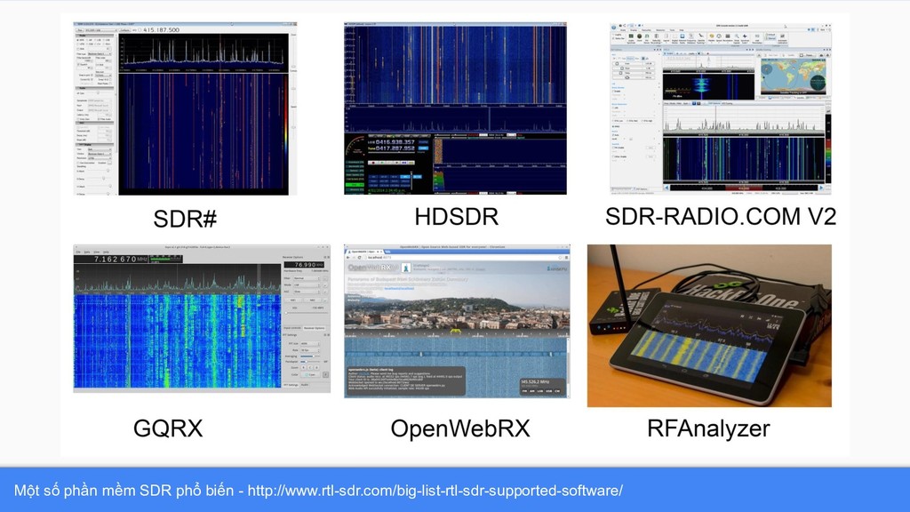Select the "SDR-RADIO.COM V2" caption text
This screenshot has height=512, width=910.
(721, 217)
